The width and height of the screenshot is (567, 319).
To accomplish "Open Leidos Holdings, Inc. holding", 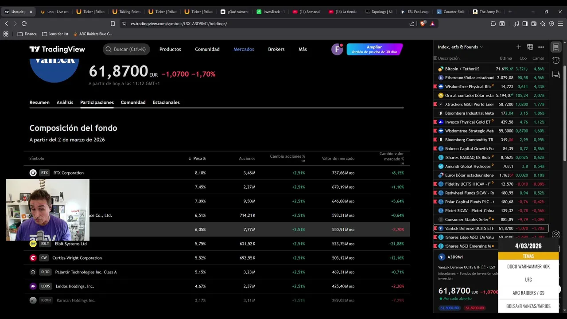I will (217, 286).
